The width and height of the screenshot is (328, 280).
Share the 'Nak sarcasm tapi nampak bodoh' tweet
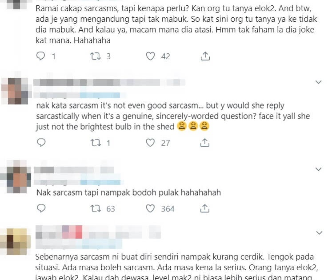[205, 208]
